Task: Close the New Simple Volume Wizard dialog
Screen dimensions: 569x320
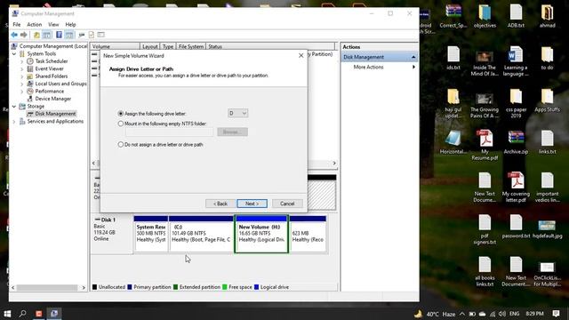Action: [301, 55]
